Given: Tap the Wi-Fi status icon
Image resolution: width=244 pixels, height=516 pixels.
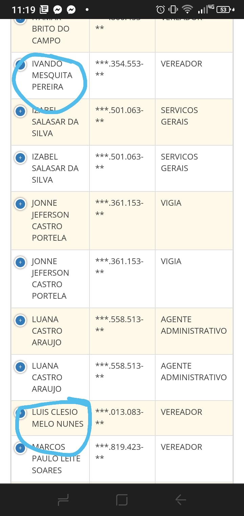Looking at the screenshot, I should [187, 10].
